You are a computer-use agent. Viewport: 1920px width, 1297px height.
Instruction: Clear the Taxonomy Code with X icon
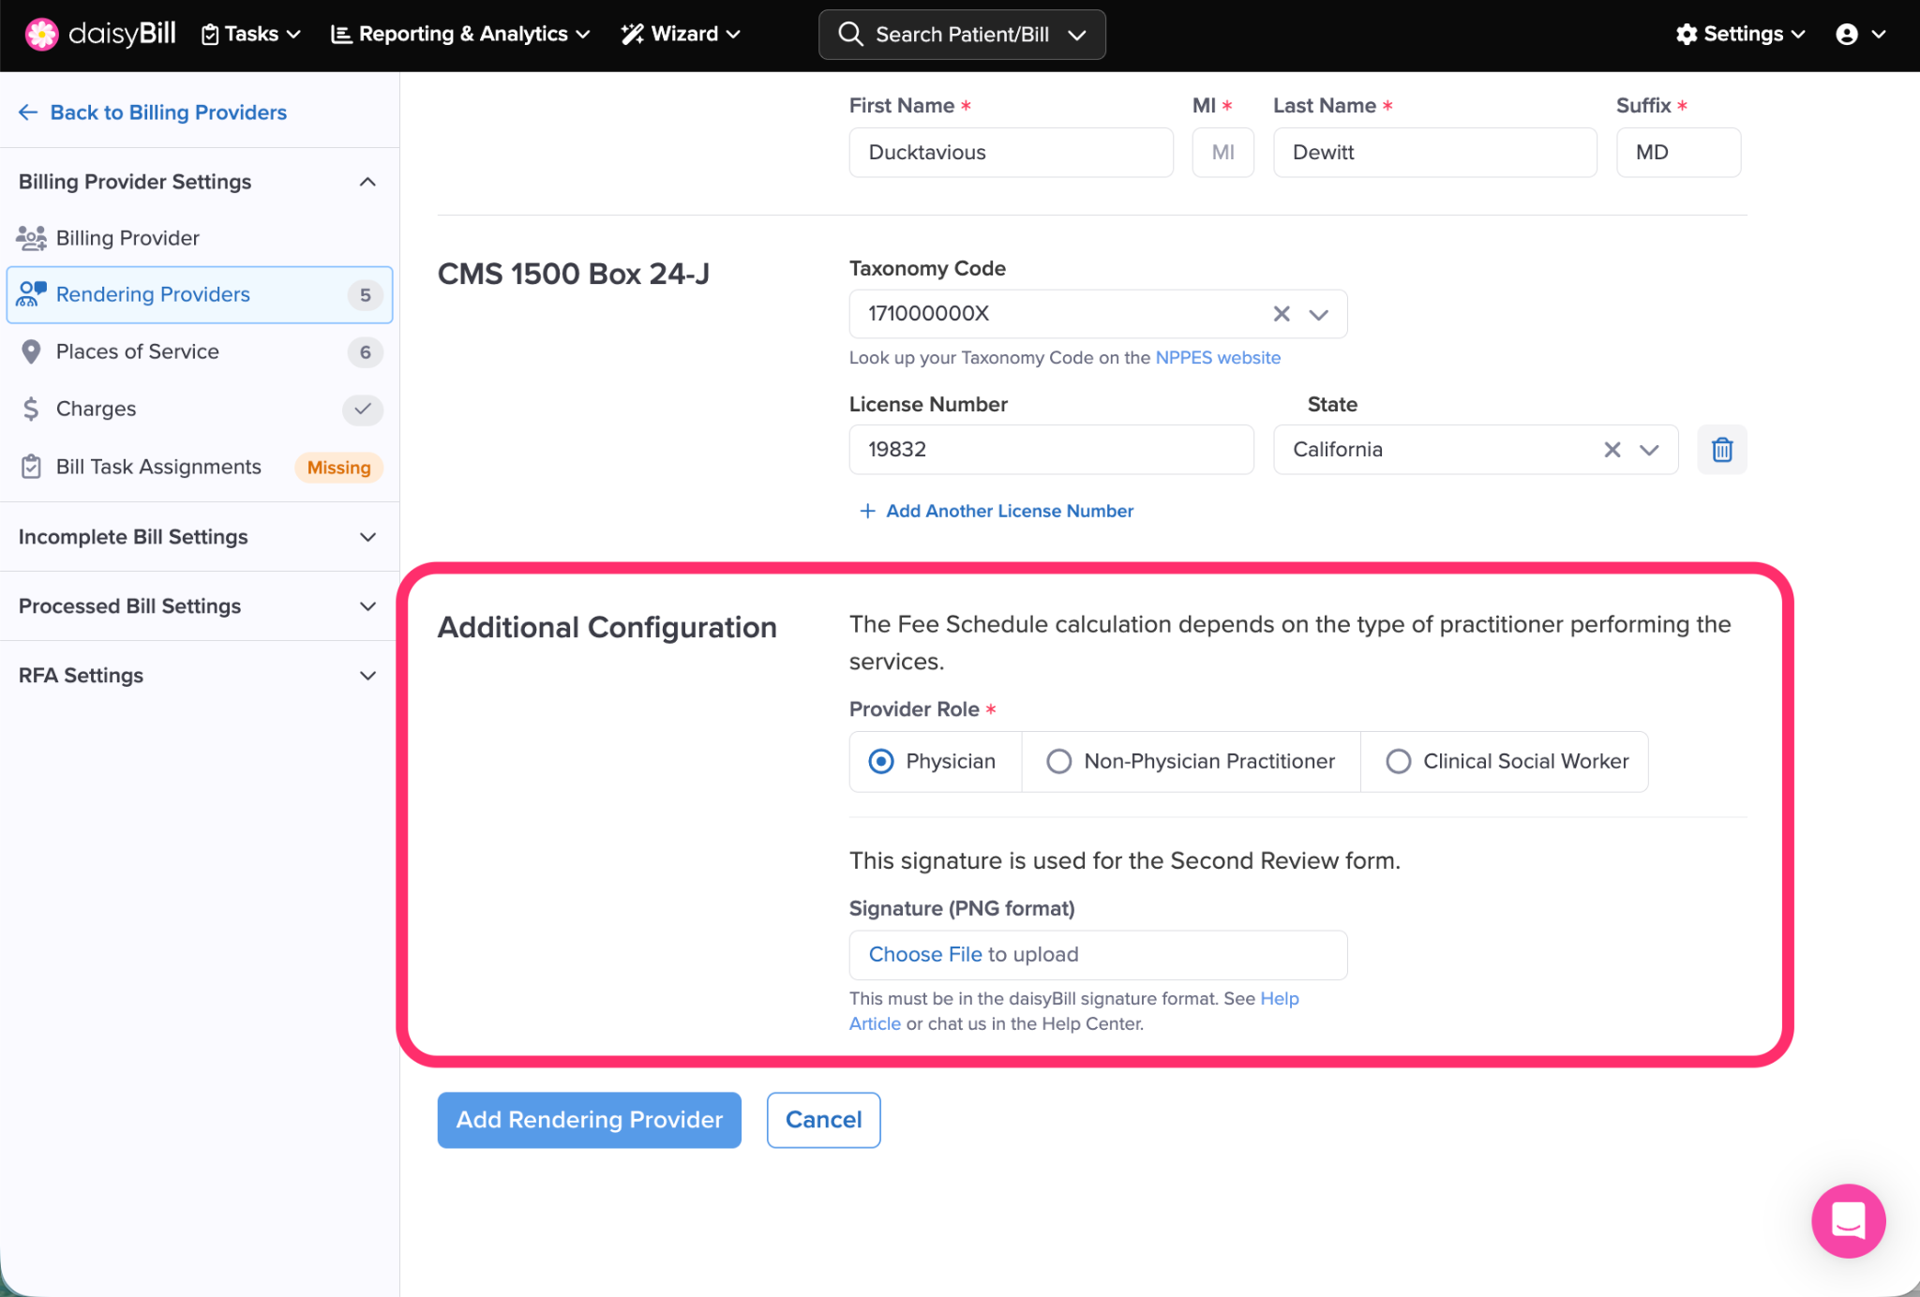click(1281, 314)
